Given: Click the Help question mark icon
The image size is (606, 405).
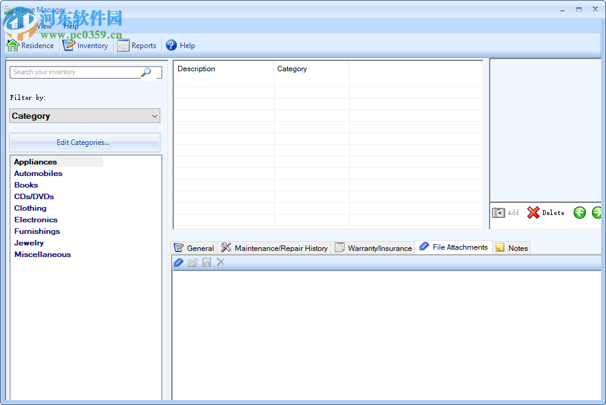Looking at the screenshot, I should click(x=171, y=45).
